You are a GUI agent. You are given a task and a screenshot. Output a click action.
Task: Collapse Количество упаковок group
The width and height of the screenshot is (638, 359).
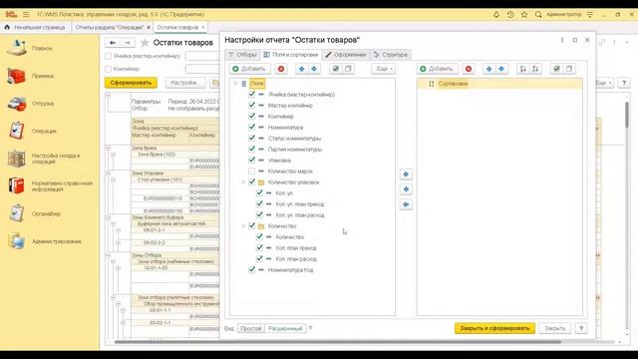(243, 181)
